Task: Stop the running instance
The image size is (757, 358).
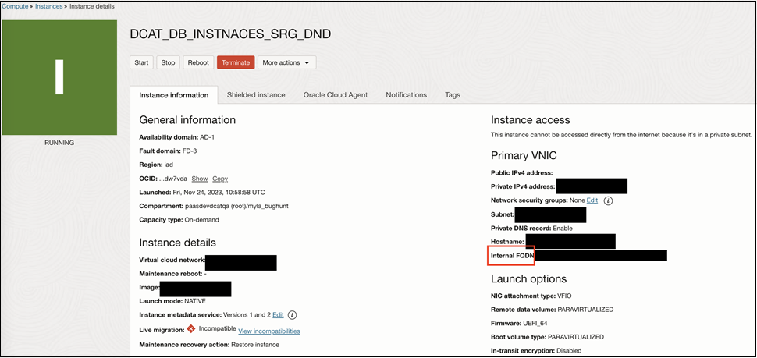Action: [168, 62]
